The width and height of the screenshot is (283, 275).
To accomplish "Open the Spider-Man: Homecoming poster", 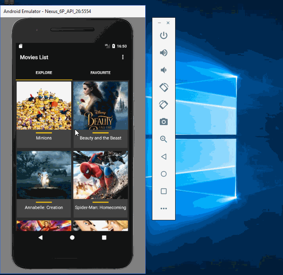I will pyautogui.click(x=100, y=175).
